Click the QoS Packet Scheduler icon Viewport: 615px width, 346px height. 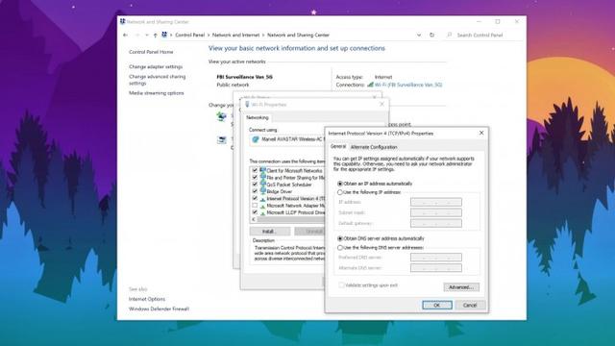click(262, 185)
